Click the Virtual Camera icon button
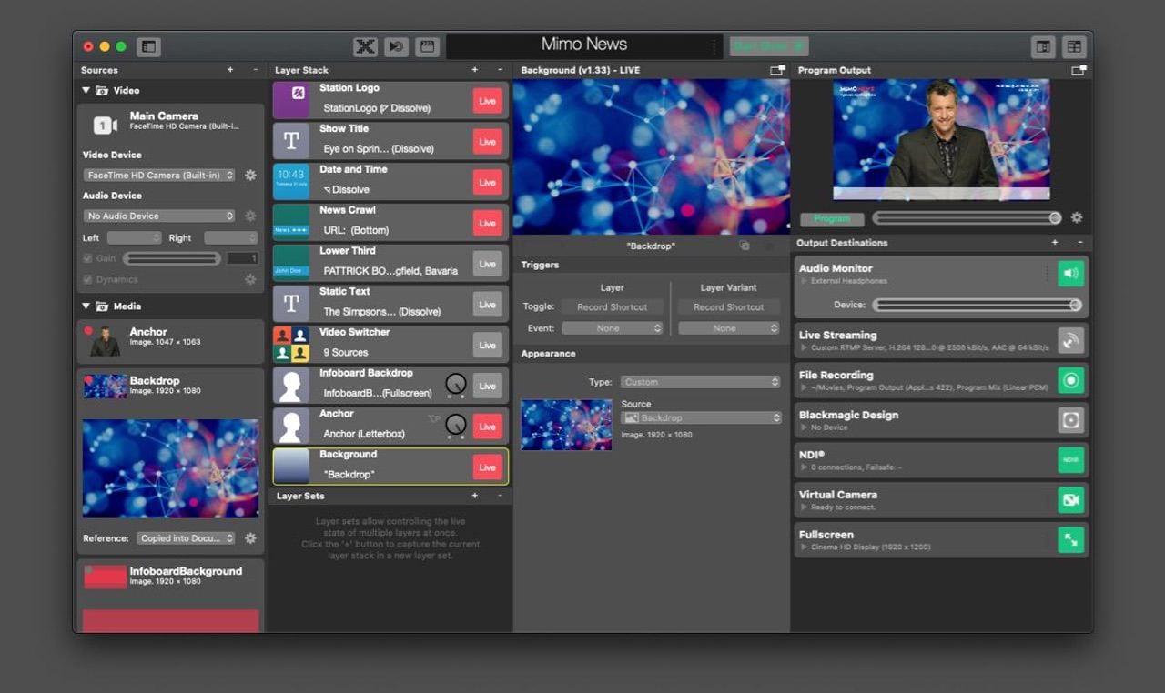 click(1071, 500)
